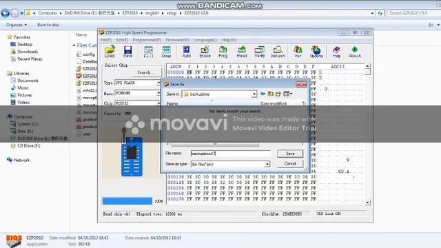Screen dimensions: 441x248
Task: Open the File menu in EZP2010
Action: 105,40
